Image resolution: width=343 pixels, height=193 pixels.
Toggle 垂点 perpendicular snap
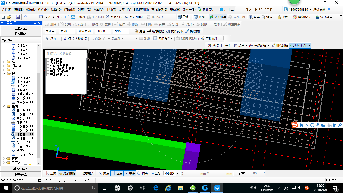pyautogui.click(x=117, y=173)
